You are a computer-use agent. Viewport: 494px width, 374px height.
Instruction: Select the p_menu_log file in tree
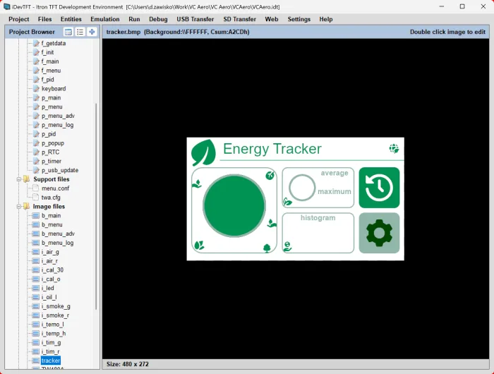57,125
